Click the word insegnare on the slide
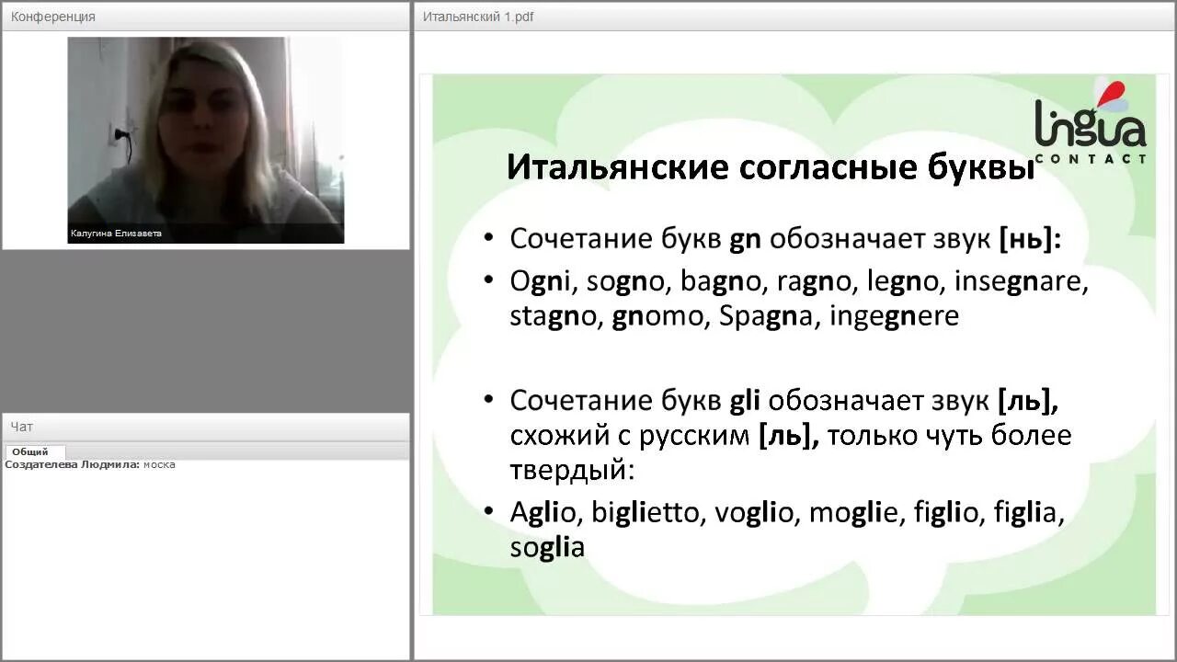This screenshot has width=1177, height=662. tap(1021, 281)
